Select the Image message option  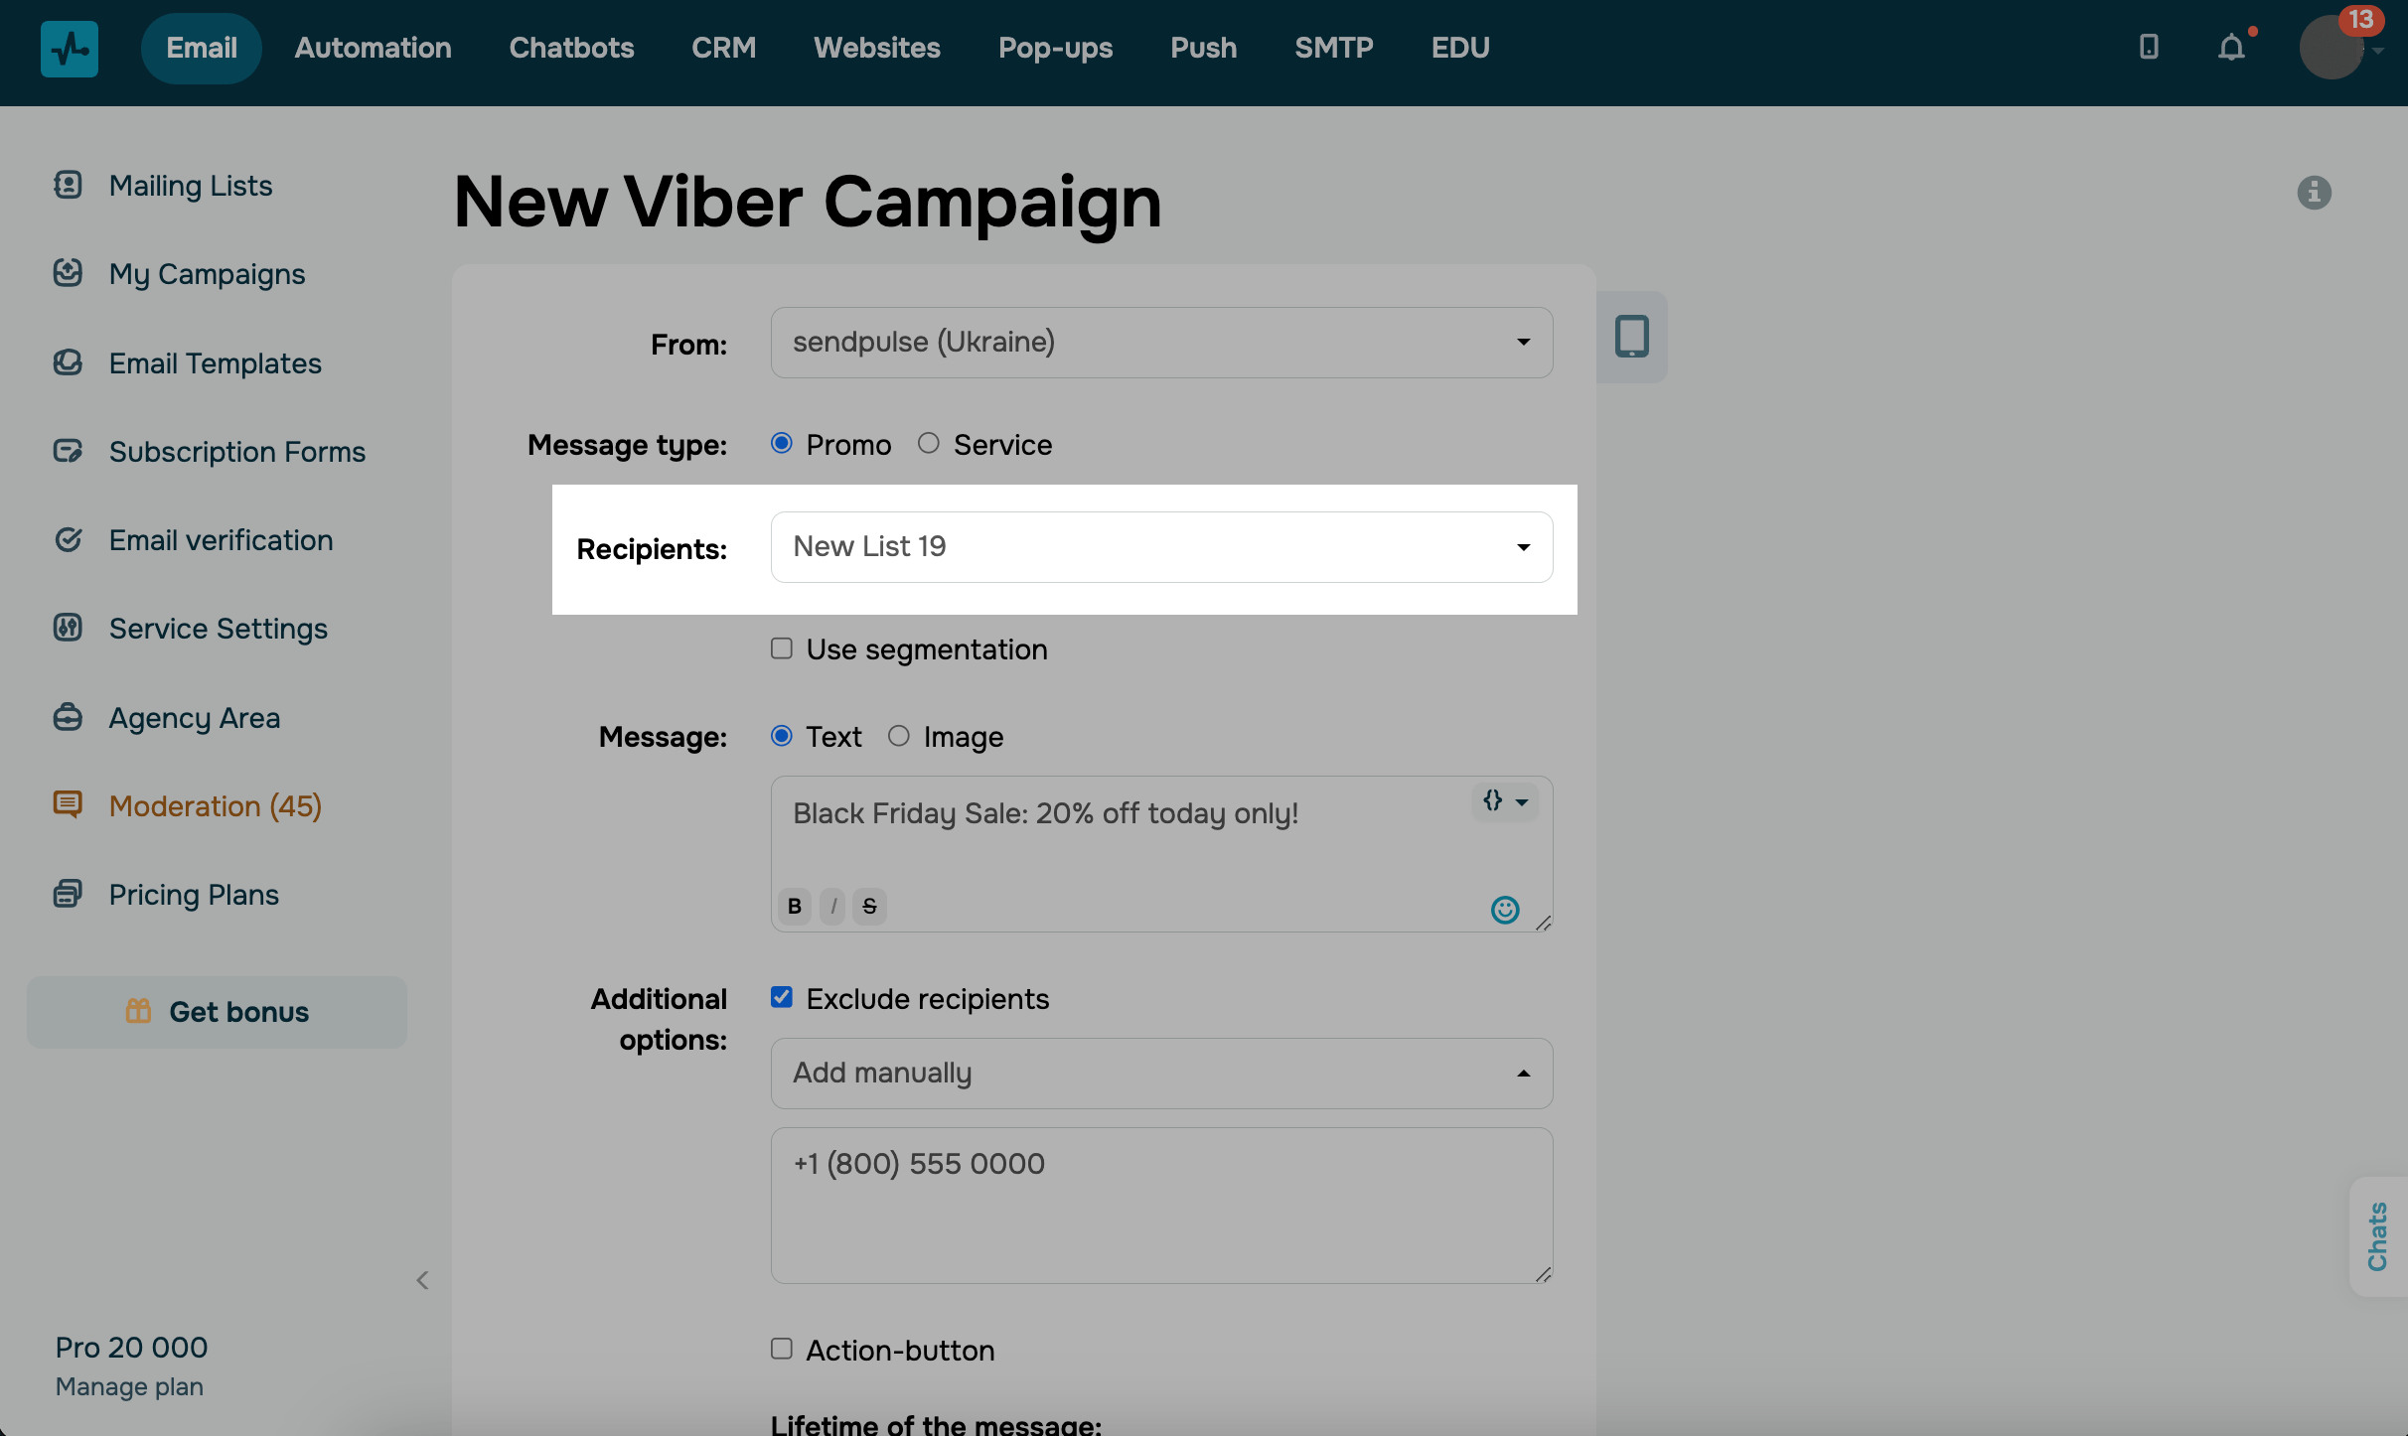tap(899, 736)
